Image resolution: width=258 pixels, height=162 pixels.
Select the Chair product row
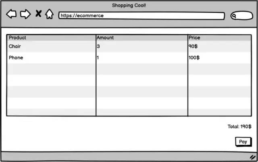pyautogui.click(x=15, y=47)
